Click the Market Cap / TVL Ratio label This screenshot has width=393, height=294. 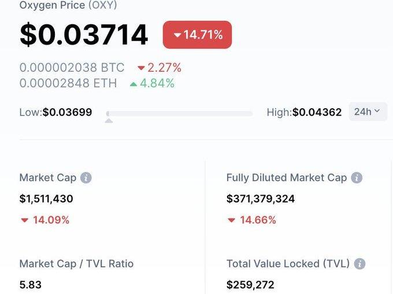(76, 264)
